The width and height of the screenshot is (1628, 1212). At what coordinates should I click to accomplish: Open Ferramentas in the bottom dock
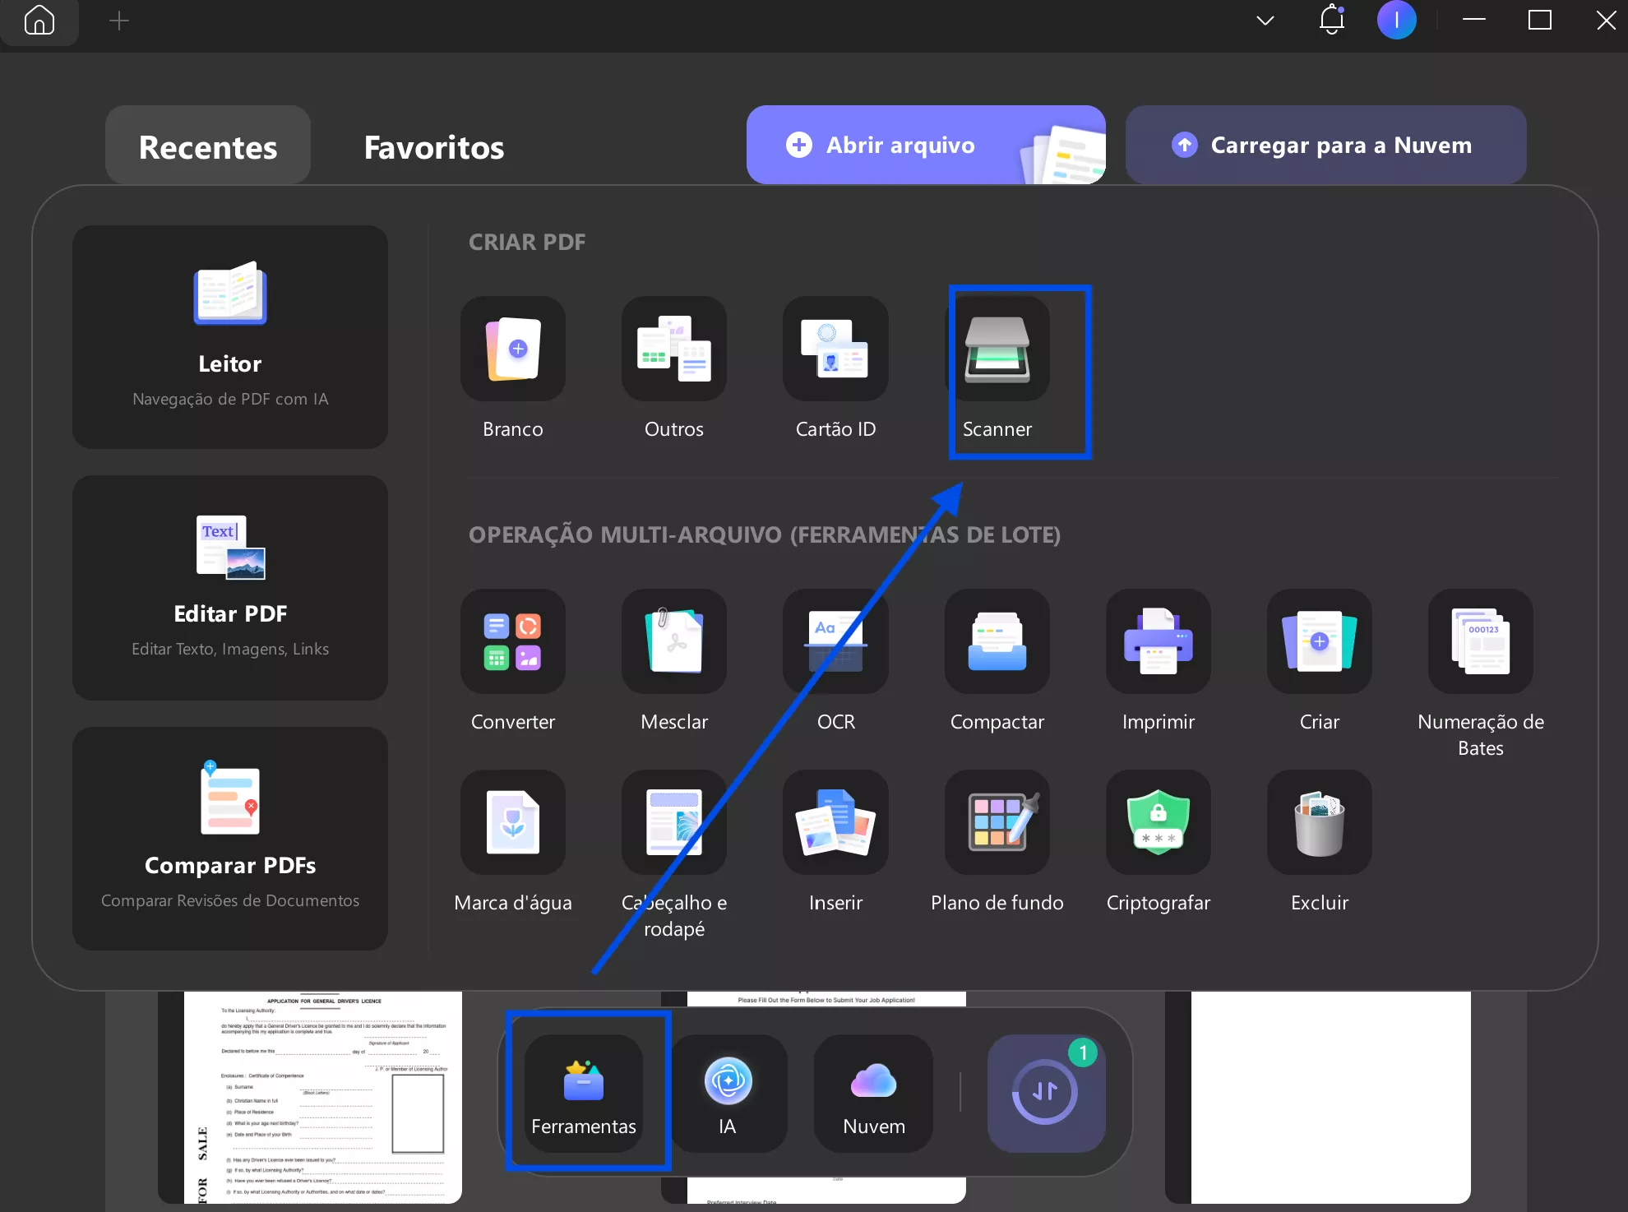coord(585,1094)
